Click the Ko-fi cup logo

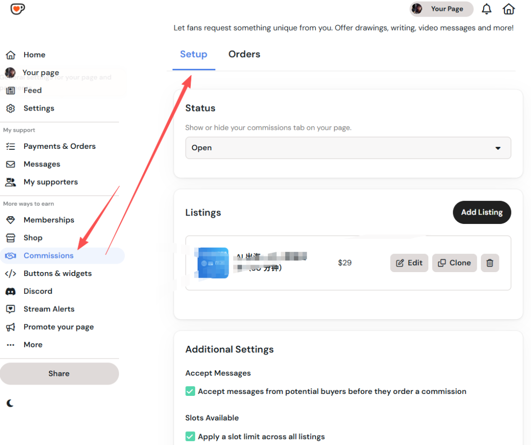pyautogui.click(x=18, y=9)
